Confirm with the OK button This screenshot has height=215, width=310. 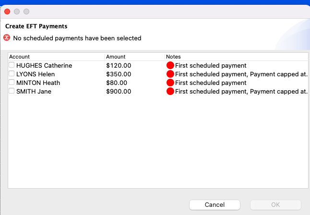pos(275,205)
